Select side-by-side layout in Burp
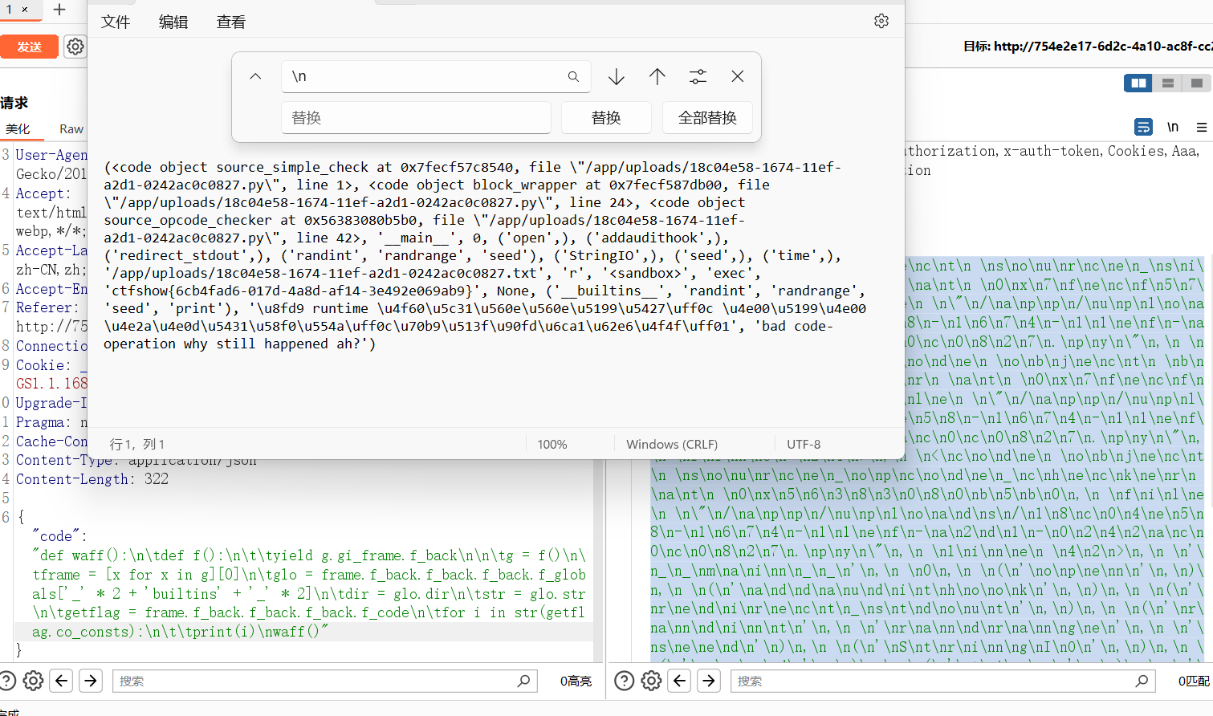The image size is (1213, 716). (1138, 83)
